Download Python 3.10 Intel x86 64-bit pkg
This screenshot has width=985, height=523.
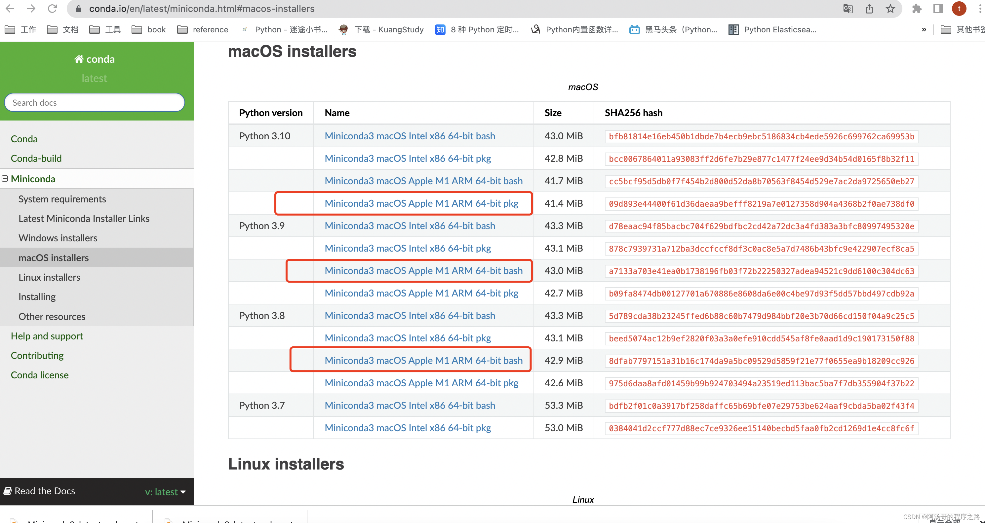[x=408, y=158]
